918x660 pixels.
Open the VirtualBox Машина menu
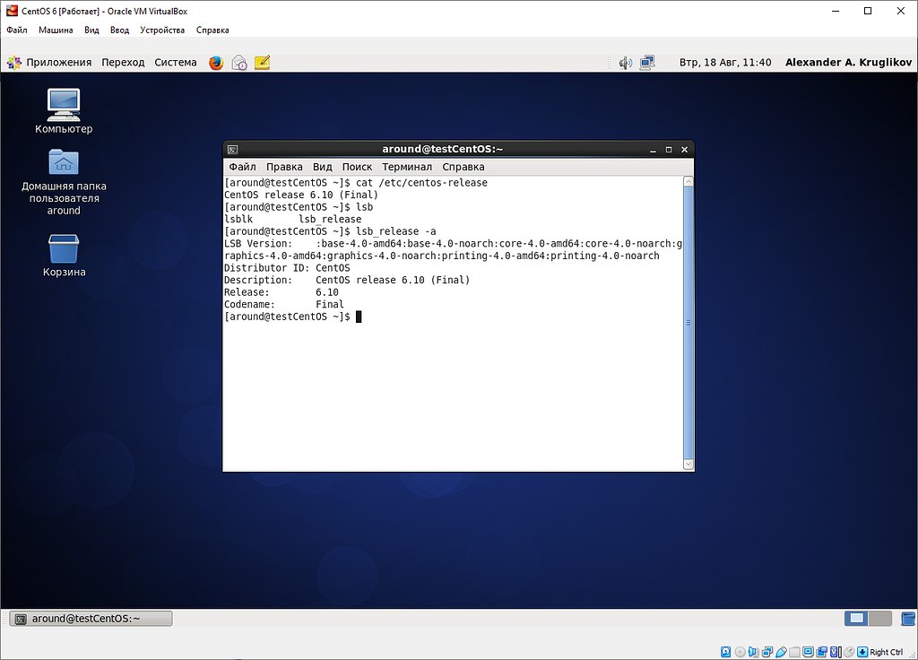(56, 30)
